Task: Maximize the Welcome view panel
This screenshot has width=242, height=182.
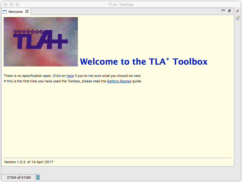Action: click(229, 11)
